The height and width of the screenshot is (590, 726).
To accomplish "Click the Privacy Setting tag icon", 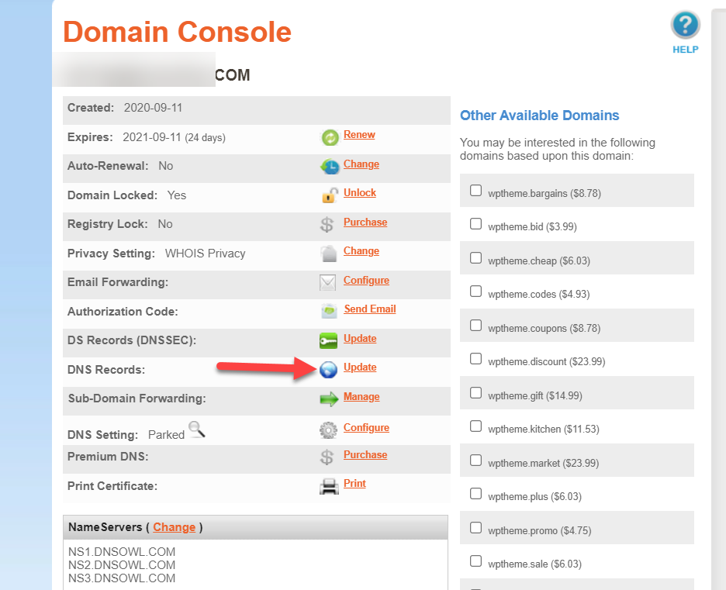I will 329,254.
